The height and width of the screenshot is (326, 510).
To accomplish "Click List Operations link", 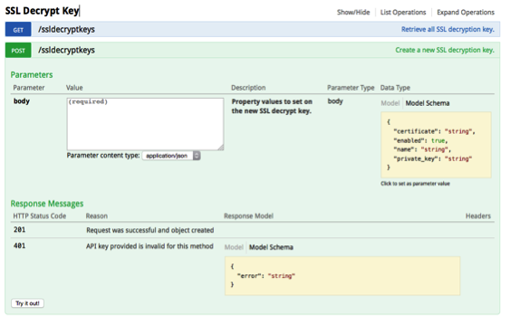I will pos(403,13).
